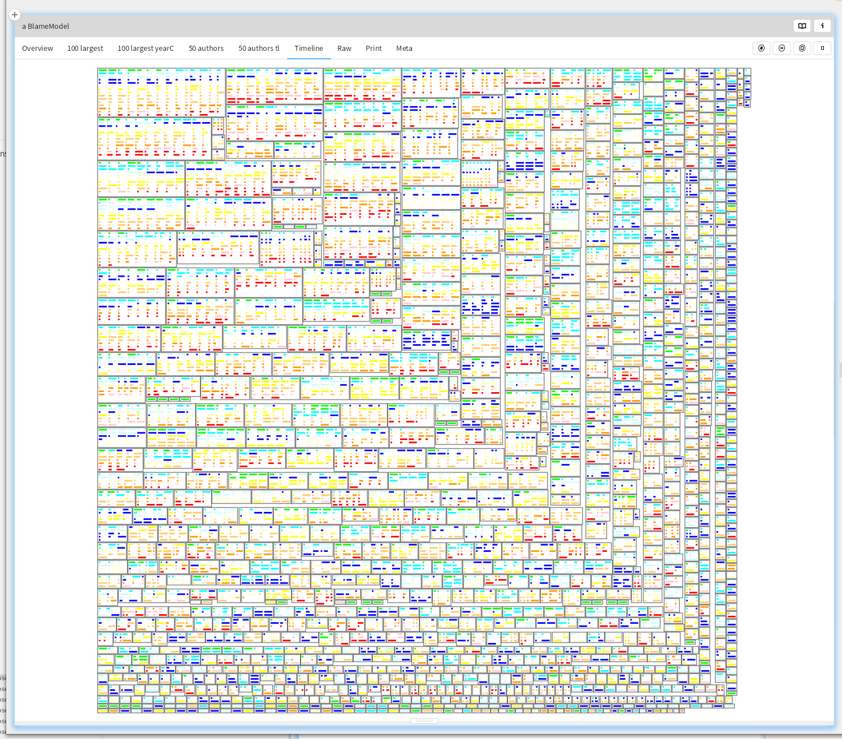Click the round plus button at top-left corner
842x739 pixels.
click(x=15, y=15)
